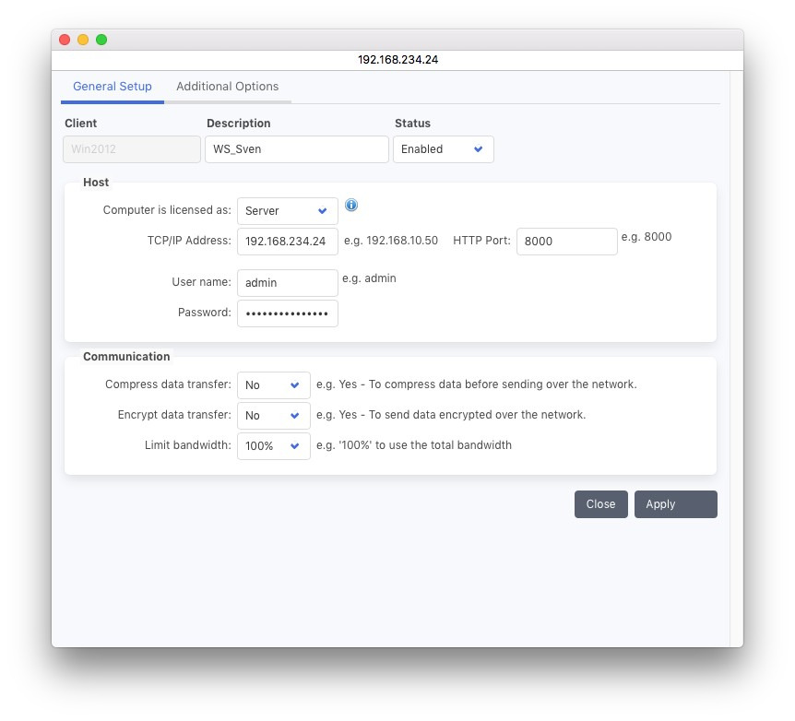This screenshot has width=795, height=721.
Task: Click the Apply button
Action: pyautogui.click(x=675, y=504)
